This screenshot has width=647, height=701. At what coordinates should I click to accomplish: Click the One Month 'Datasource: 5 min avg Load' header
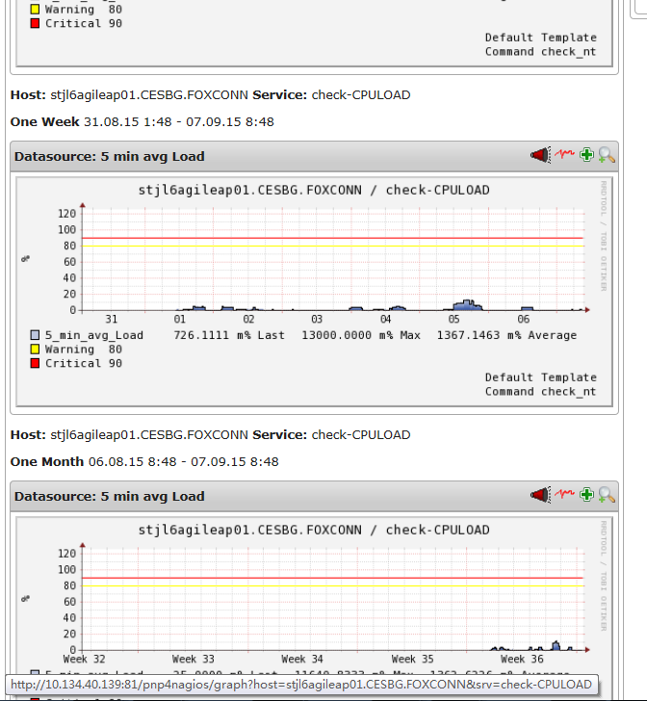[109, 496]
